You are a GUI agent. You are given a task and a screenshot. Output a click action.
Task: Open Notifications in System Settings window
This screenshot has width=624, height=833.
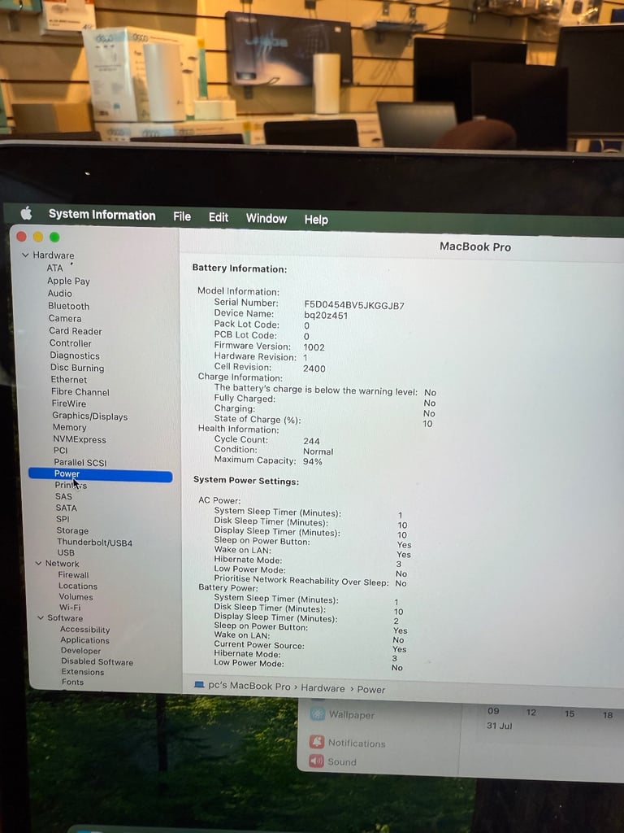click(x=348, y=743)
